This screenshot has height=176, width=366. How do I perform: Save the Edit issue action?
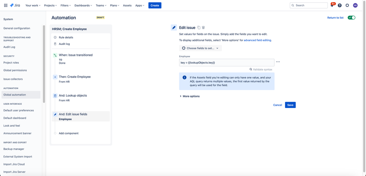pyautogui.click(x=290, y=105)
